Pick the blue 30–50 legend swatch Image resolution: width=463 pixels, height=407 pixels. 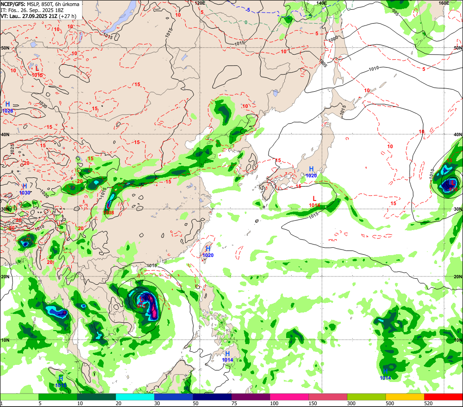[x=174, y=397]
